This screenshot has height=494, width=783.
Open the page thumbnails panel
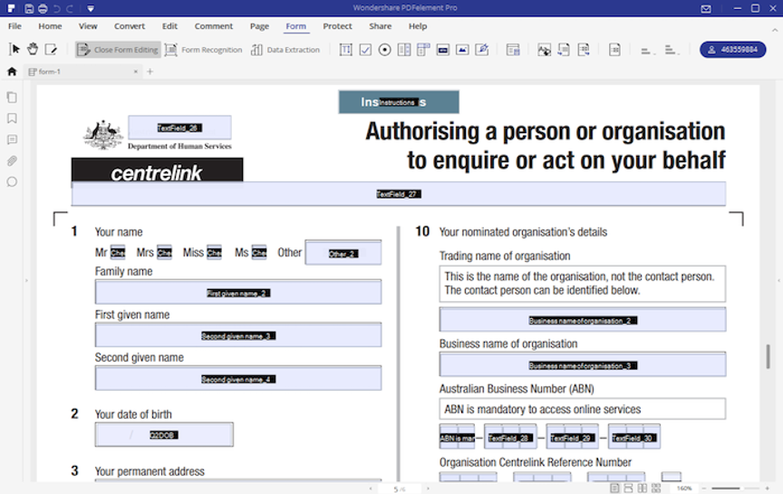(x=12, y=97)
